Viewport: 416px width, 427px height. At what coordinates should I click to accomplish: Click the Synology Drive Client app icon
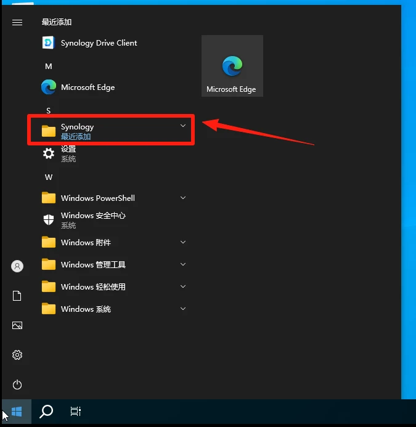coord(49,43)
